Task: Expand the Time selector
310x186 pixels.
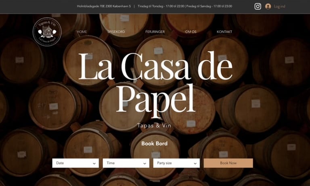Action: point(126,163)
